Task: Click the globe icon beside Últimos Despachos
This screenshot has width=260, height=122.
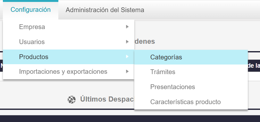Action: [71, 100]
